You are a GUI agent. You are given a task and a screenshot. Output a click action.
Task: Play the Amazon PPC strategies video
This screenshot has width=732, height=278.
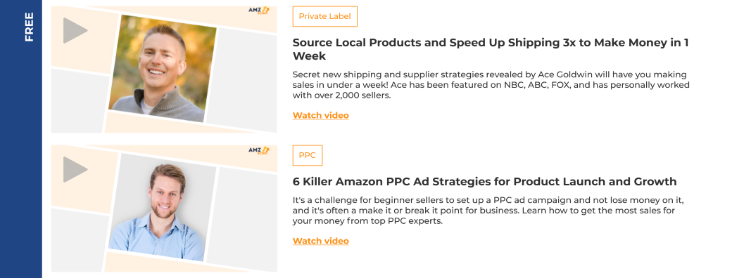click(75, 169)
